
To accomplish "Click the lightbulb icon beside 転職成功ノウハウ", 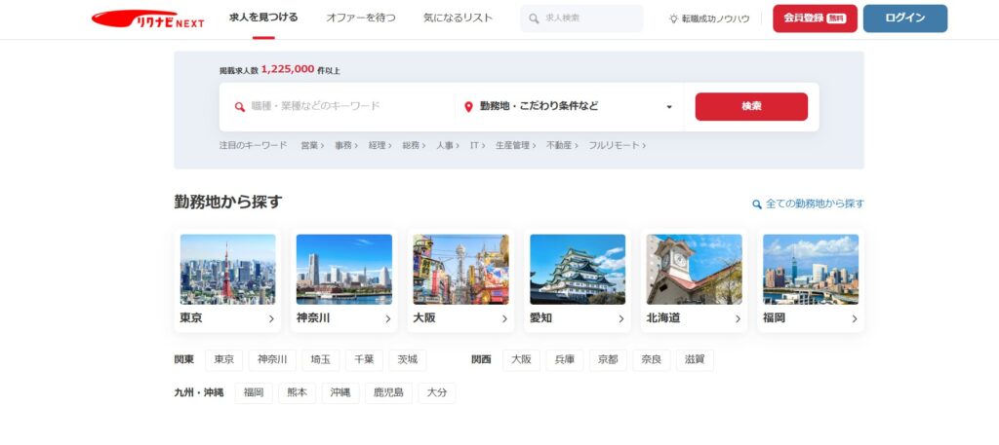I will [673, 19].
